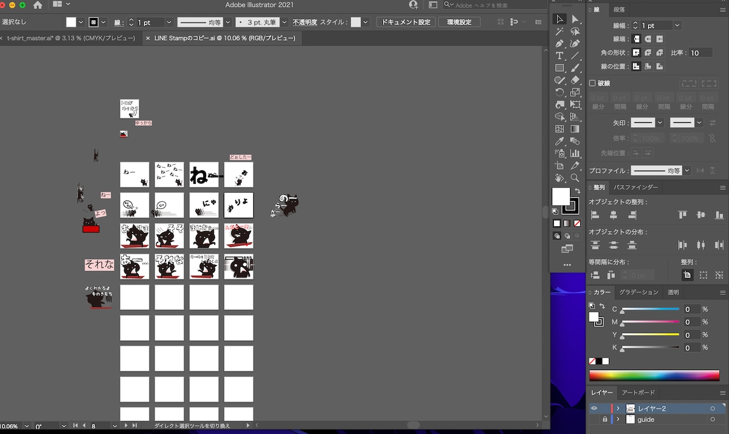Open the 3 pt. 丸筆 brush dropdown
Screen dimensions: 729x434
coord(284,23)
